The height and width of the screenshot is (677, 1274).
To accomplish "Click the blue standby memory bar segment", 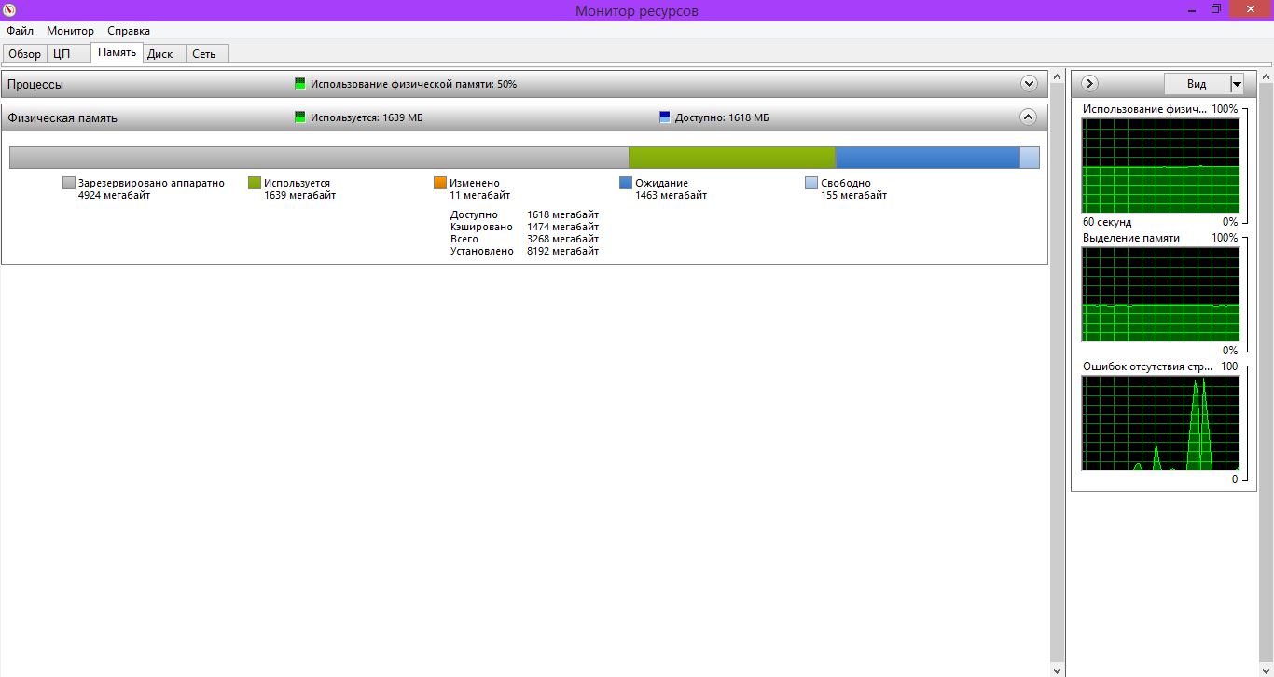I will 927,158.
